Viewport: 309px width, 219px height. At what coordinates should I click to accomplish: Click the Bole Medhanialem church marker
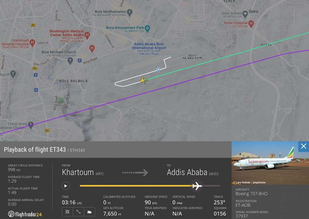pyautogui.click(x=130, y=12)
